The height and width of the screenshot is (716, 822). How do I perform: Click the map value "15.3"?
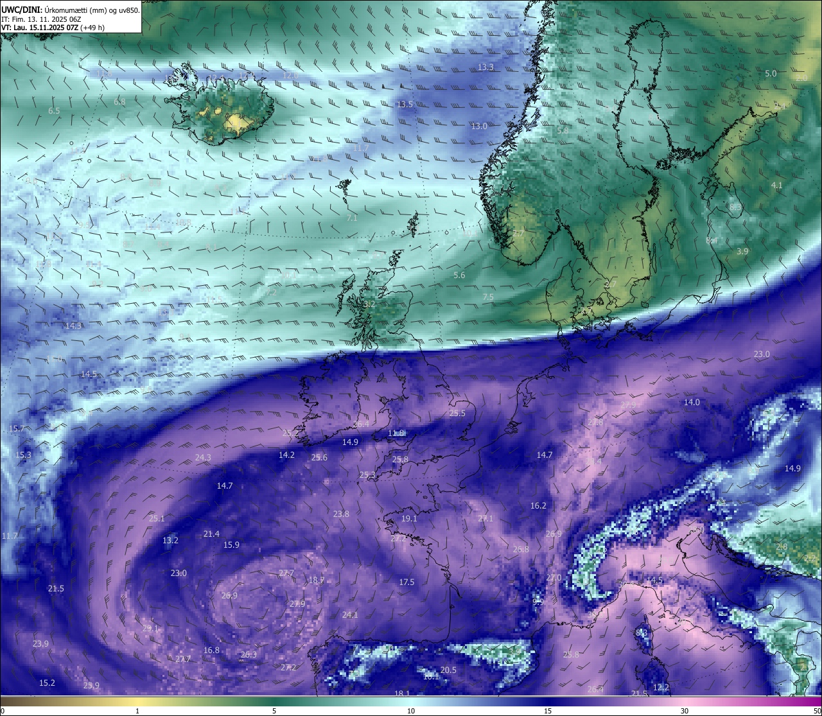pyautogui.click(x=23, y=455)
